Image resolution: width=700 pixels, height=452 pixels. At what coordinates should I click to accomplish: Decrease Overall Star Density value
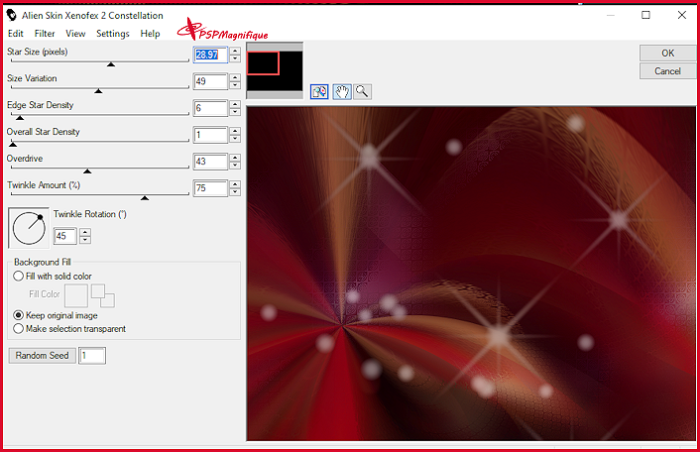tap(235, 139)
